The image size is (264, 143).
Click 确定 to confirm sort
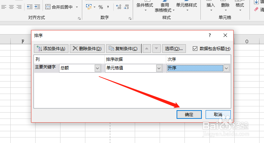(x=189, y=115)
